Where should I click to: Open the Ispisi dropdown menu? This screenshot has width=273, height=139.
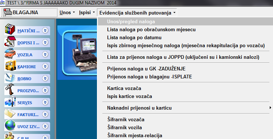[x=87, y=13]
